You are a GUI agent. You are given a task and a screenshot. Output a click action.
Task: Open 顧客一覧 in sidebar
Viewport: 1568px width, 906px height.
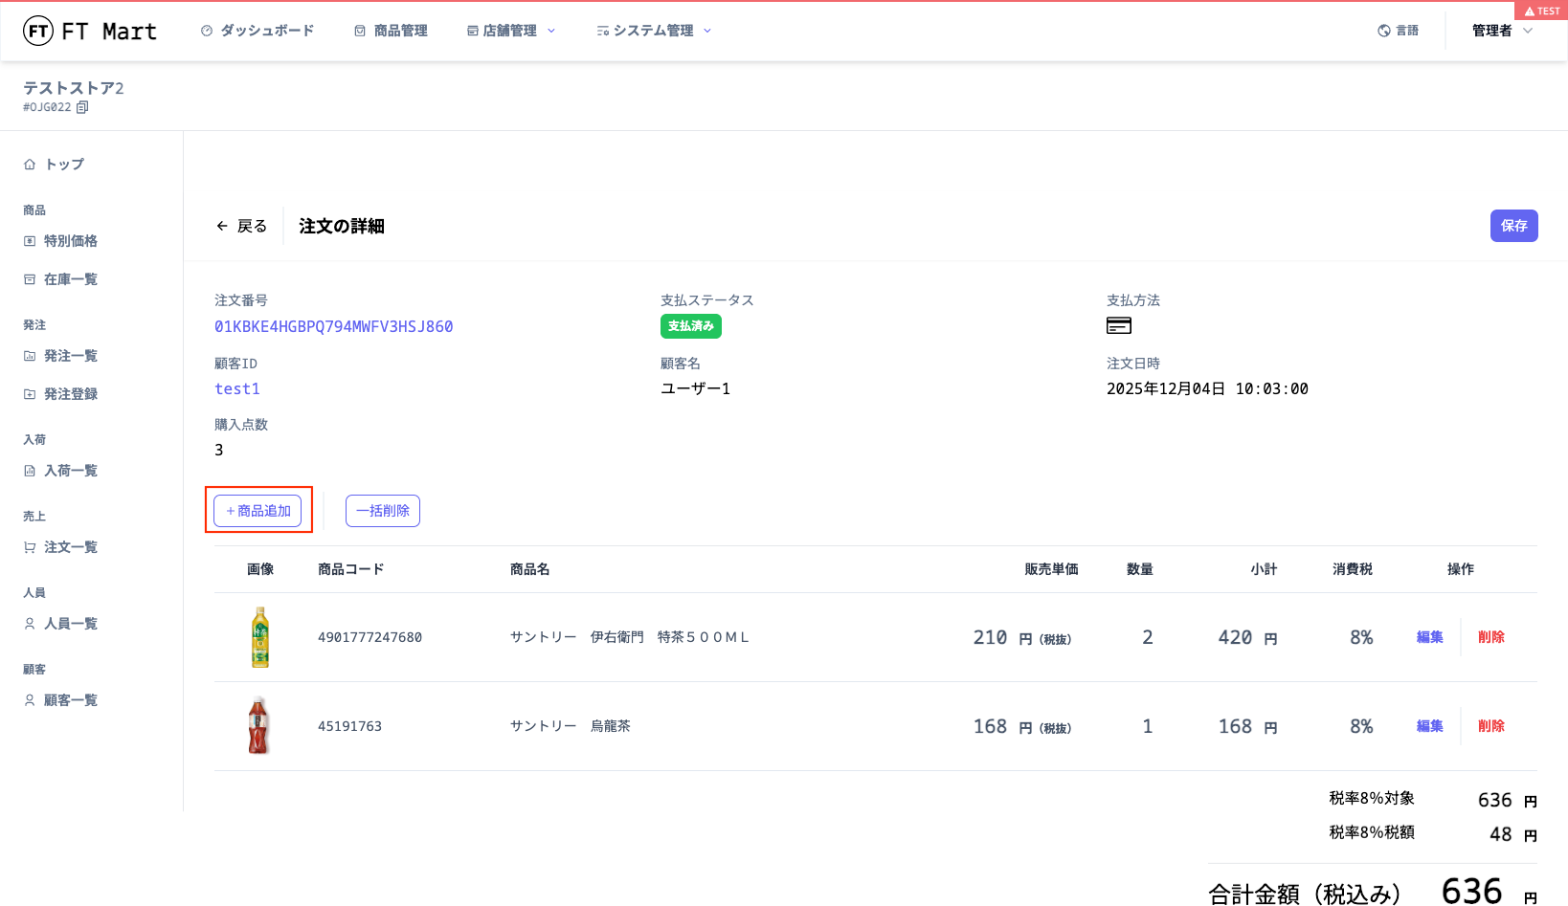61,700
